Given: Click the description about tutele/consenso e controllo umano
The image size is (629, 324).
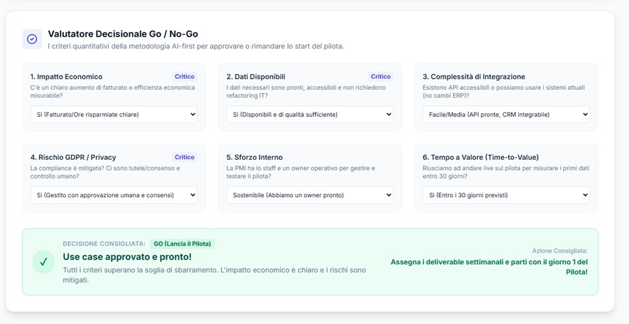Looking at the screenshot, I should [x=105, y=172].
